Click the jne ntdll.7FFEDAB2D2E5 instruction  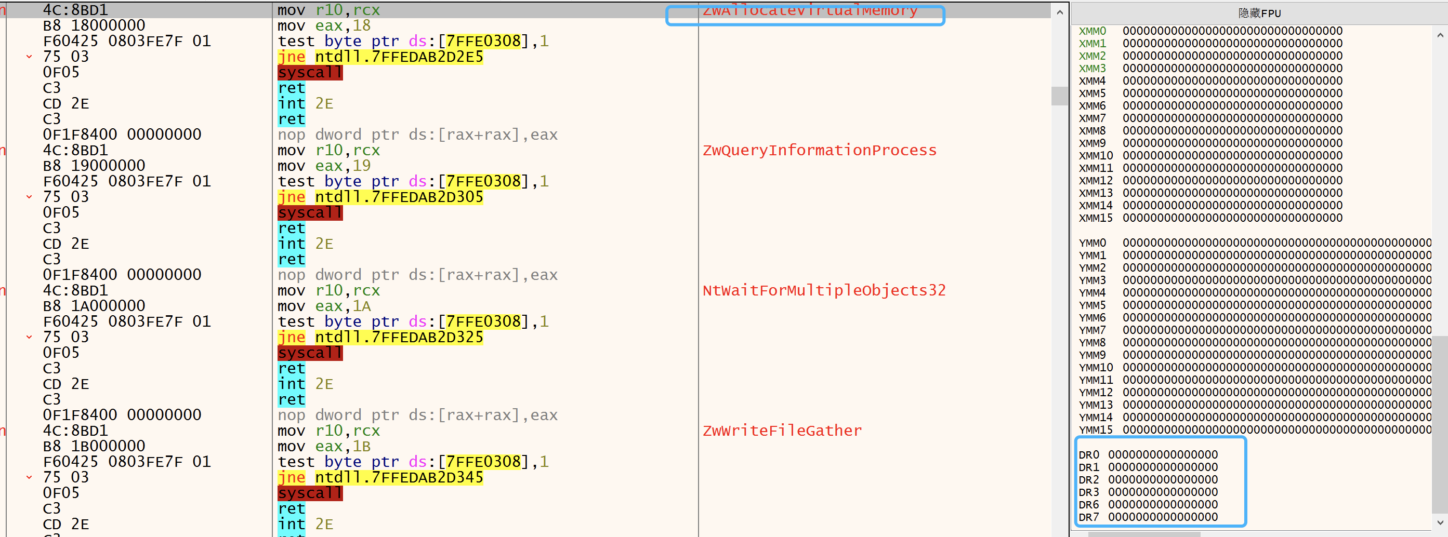[x=380, y=57]
